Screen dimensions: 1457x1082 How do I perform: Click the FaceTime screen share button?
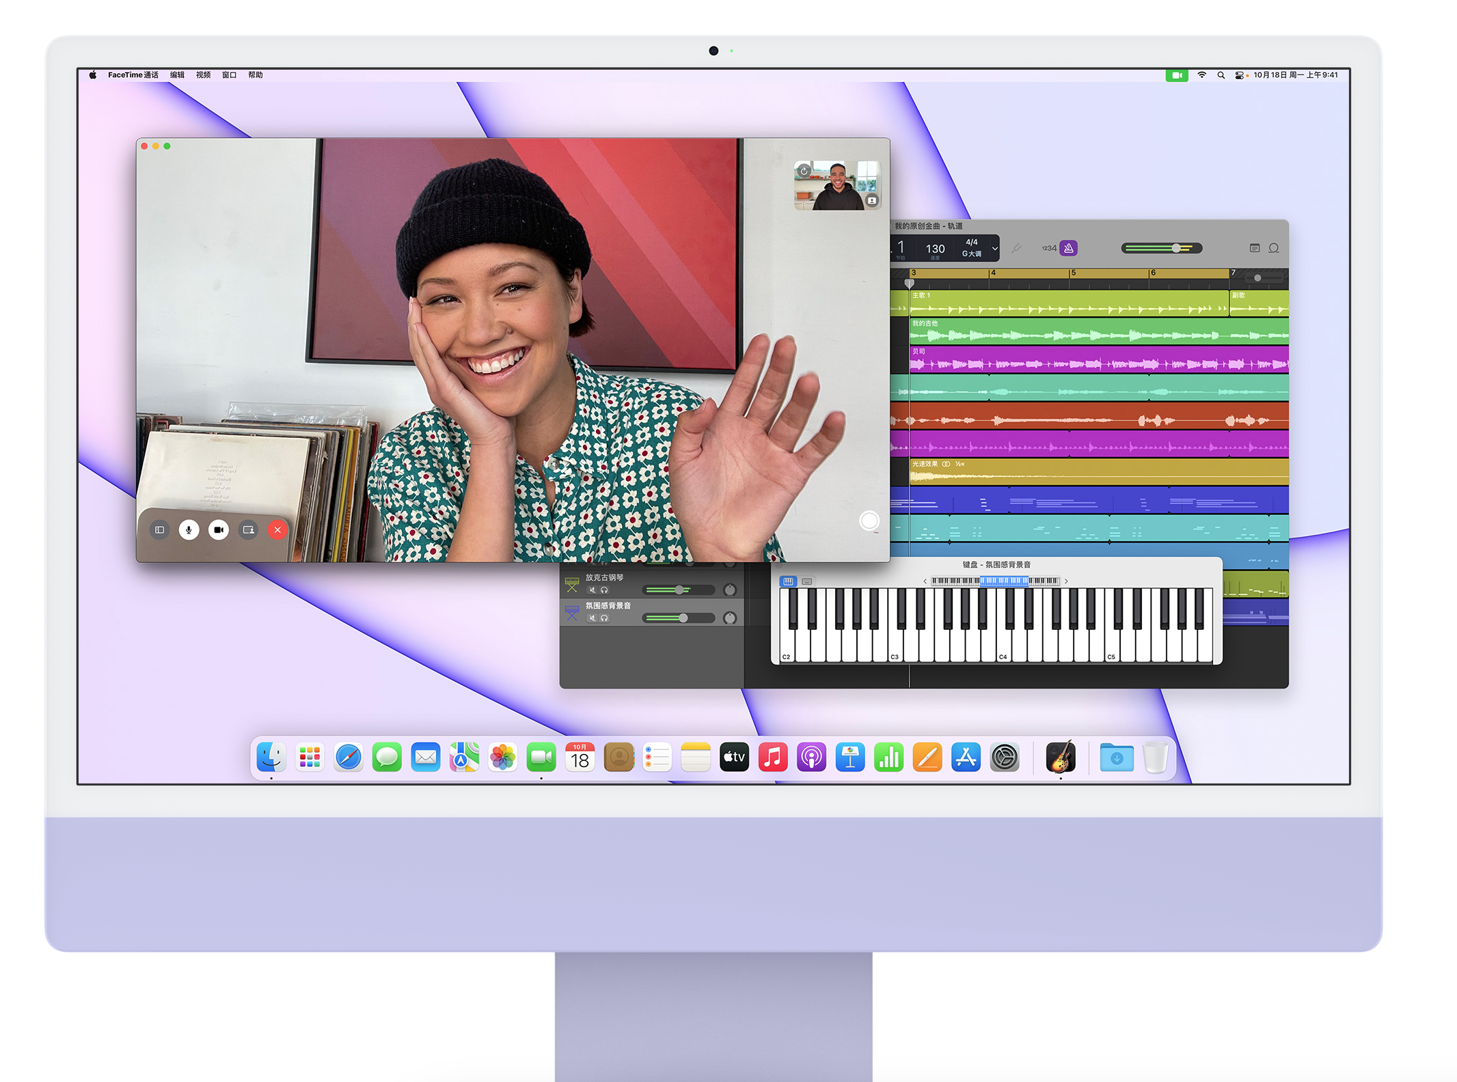(249, 530)
